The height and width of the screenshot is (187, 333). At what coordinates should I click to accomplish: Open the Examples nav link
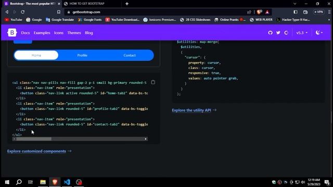pyautogui.click(x=42, y=33)
